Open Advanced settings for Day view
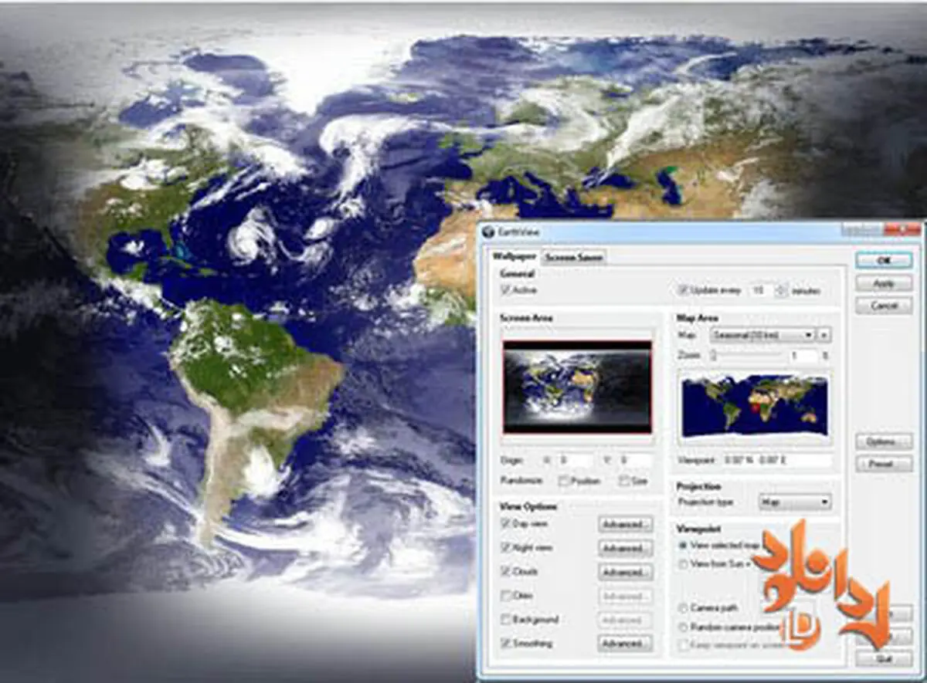The image size is (927, 683). click(x=625, y=525)
